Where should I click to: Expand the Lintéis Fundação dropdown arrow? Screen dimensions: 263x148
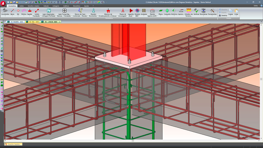point(41,16)
